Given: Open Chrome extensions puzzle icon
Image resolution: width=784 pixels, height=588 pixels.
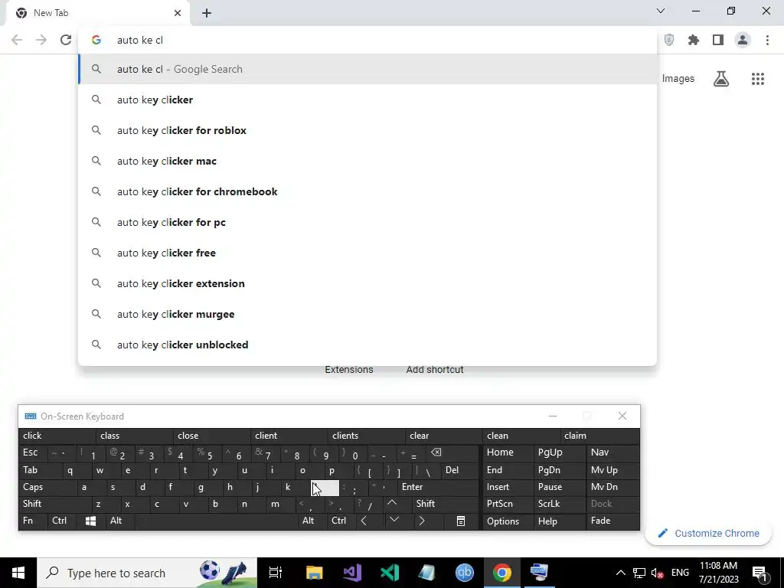Looking at the screenshot, I should click(694, 40).
